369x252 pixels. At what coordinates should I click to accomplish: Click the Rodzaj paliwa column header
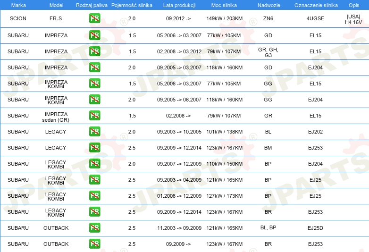pyautogui.click(x=92, y=5)
